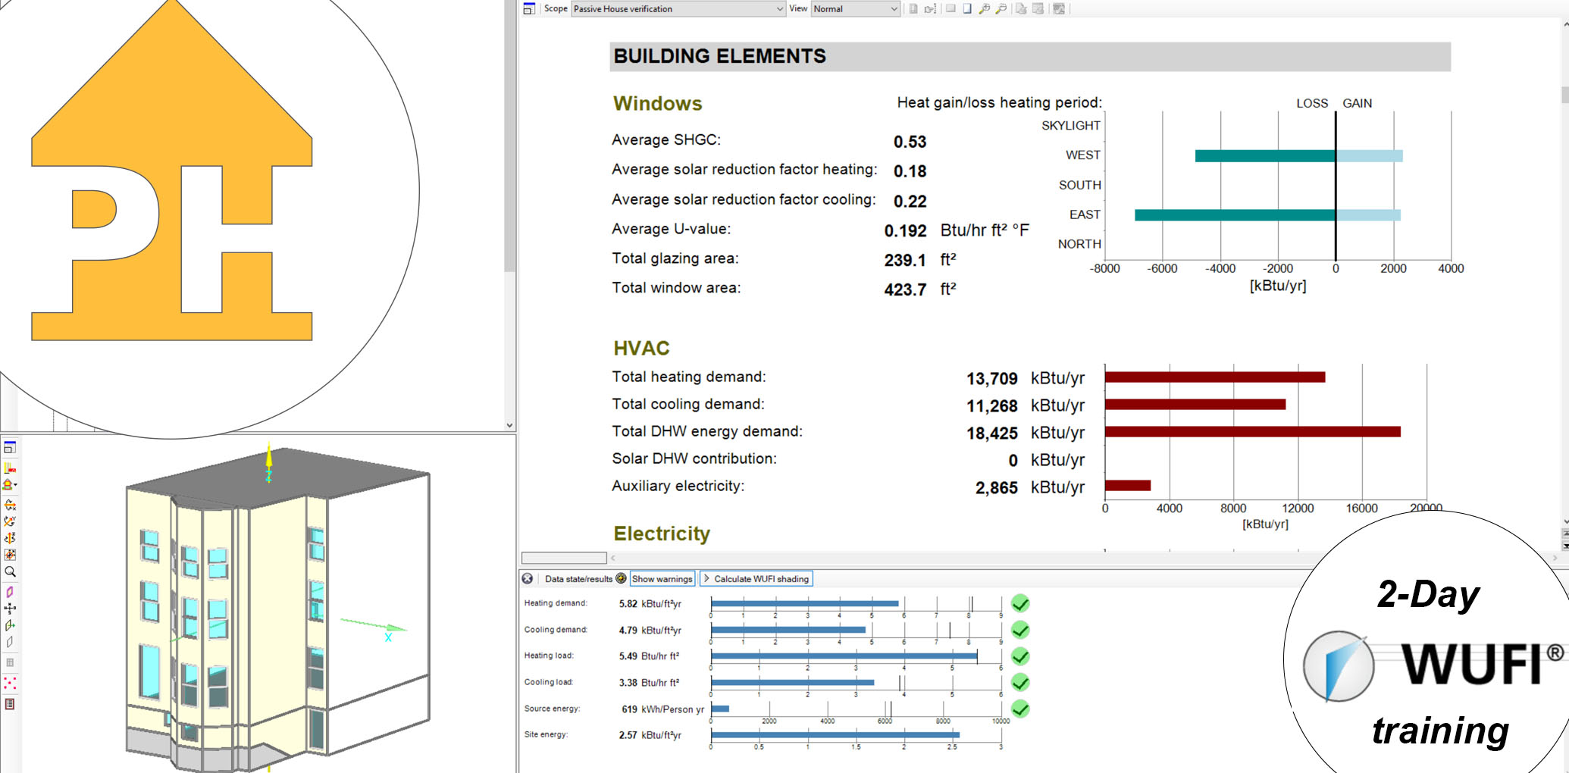Click zoom in magnifier in report toolbar
This screenshot has width=1569, height=773.
pos(984,9)
